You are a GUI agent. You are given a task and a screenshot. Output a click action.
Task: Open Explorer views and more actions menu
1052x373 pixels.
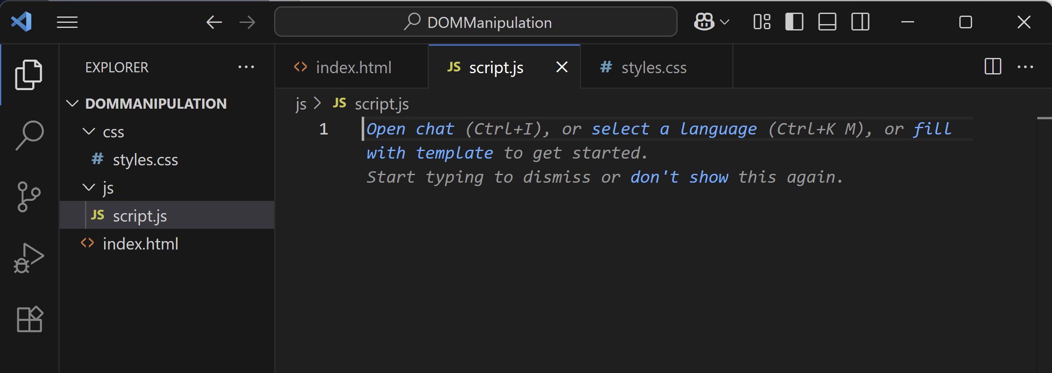246,67
